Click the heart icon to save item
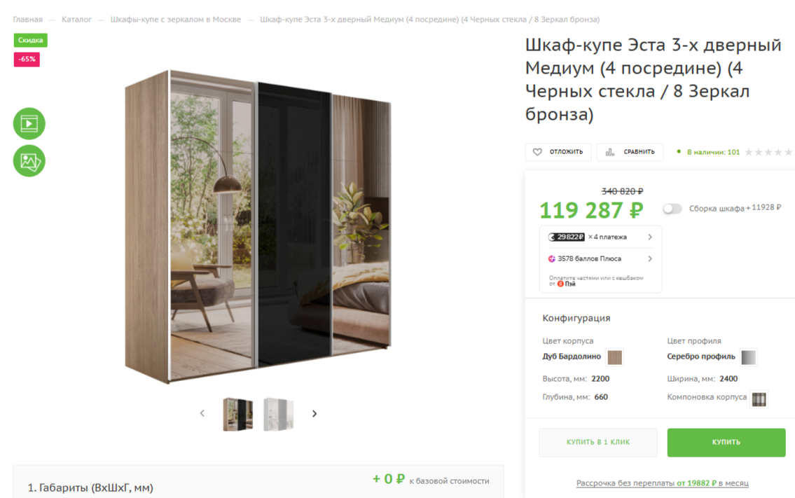 tap(537, 151)
